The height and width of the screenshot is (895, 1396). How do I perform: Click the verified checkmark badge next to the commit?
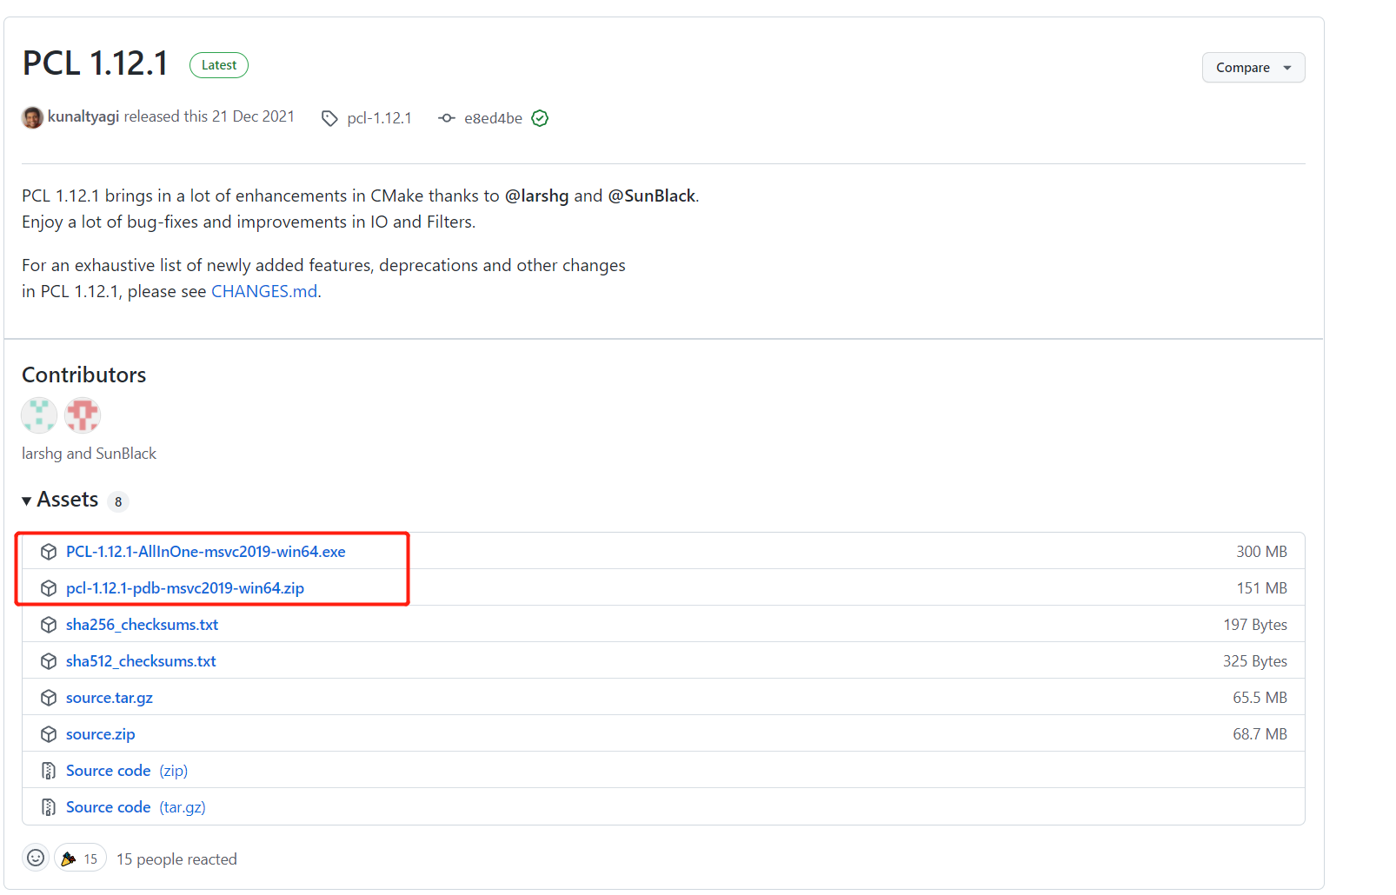coord(539,117)
